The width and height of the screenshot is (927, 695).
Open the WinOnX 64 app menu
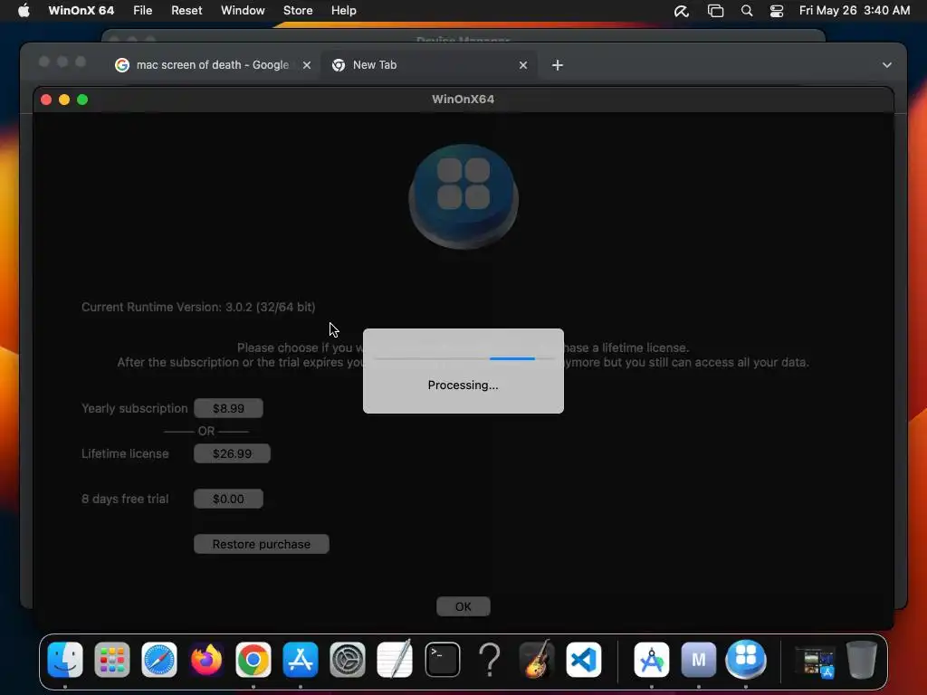coord(81,11)
